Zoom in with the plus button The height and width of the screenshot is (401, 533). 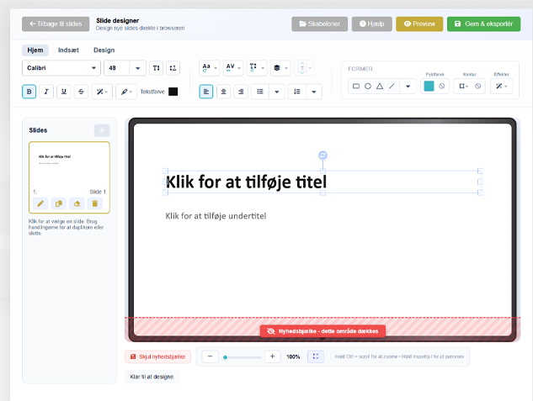point(272,356)
